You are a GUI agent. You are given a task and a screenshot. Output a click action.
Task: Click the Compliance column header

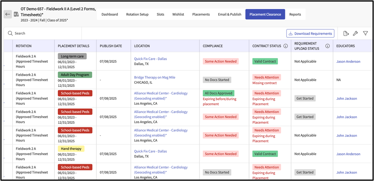point(213,46)
